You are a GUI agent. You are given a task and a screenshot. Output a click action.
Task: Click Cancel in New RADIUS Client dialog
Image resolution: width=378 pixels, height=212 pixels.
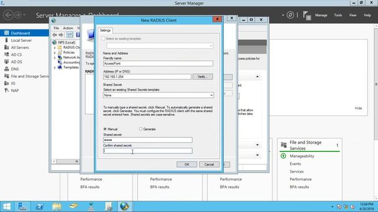(209, 164)
